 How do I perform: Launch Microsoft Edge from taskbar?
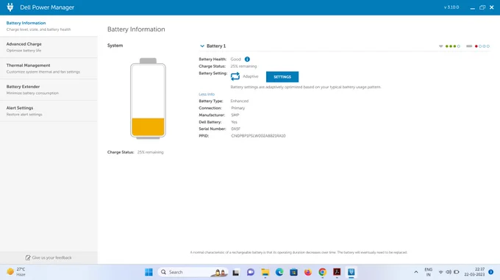pyautogui.click(x=279, y=272)
